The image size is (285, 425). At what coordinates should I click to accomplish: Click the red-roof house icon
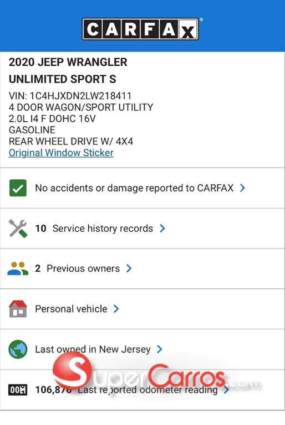[x=18, y=309]
